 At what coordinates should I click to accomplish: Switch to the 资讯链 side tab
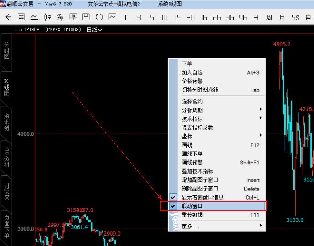coord(6,123)
